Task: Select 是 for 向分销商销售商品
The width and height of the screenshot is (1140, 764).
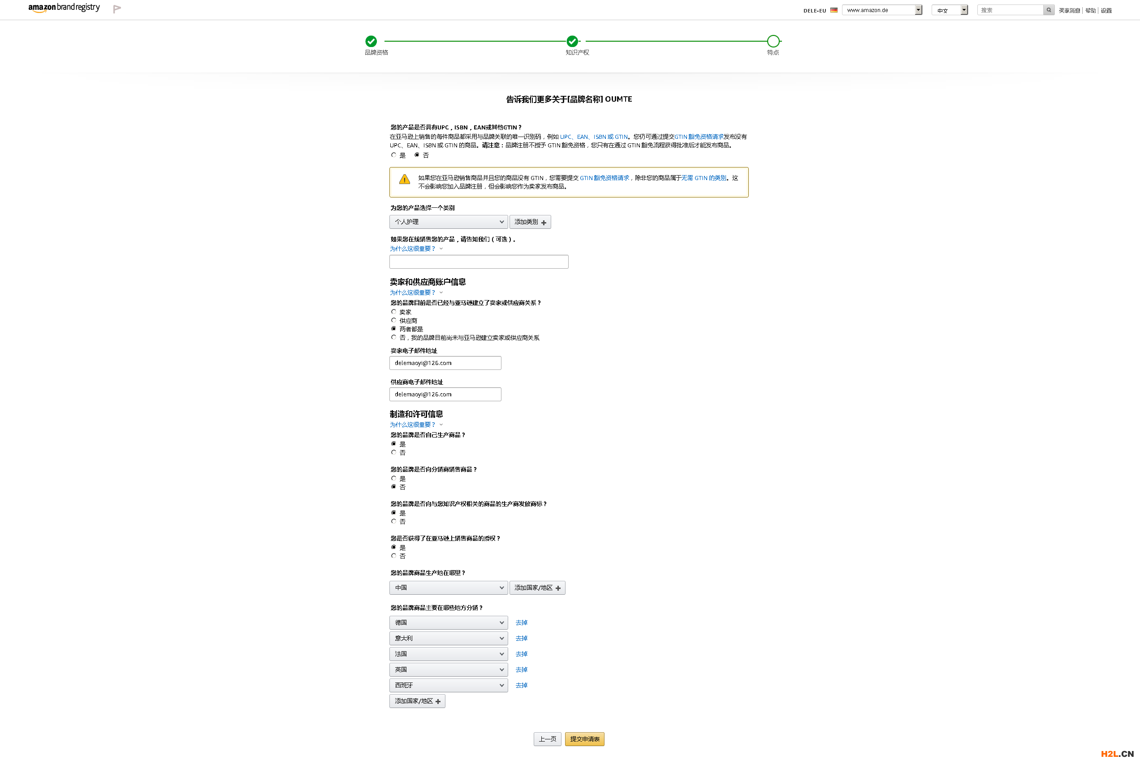Action: click(x=393, y=478)
